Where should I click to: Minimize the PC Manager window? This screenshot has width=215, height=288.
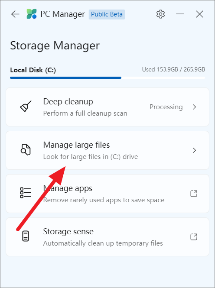tap(180, 14)
